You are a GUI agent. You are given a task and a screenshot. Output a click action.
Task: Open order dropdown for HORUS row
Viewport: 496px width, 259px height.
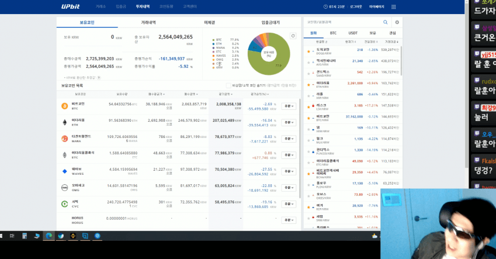coord(289,220)
